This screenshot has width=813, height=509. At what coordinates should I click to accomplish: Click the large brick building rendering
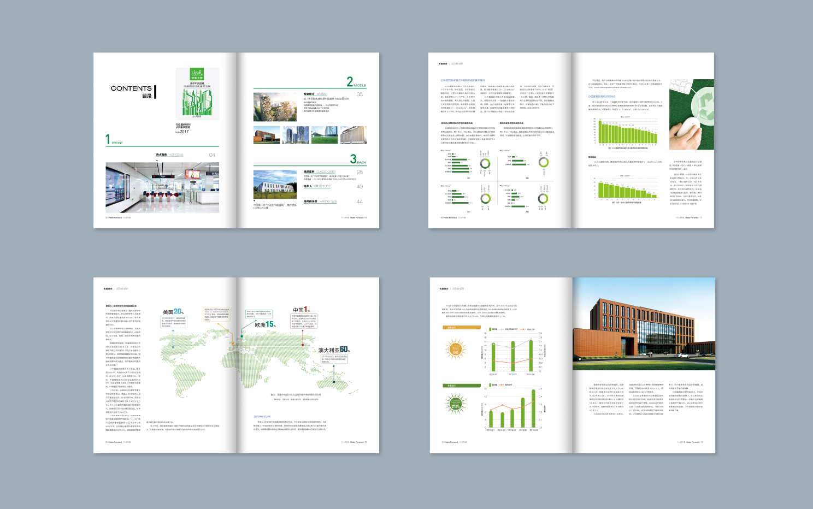644,324
